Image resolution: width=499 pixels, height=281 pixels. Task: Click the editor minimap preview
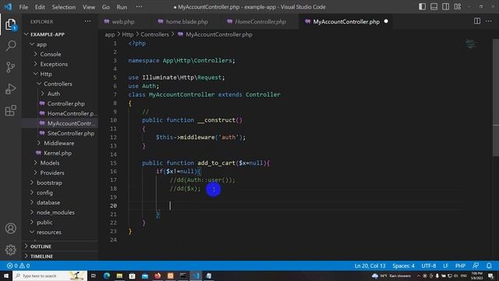coord(471,44)
